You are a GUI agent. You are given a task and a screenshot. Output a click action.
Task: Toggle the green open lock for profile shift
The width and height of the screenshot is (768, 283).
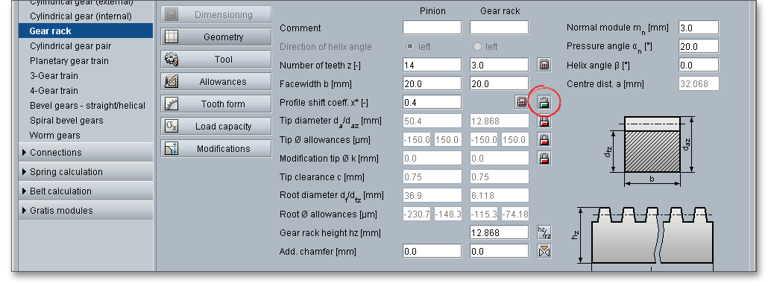[544, 102]
